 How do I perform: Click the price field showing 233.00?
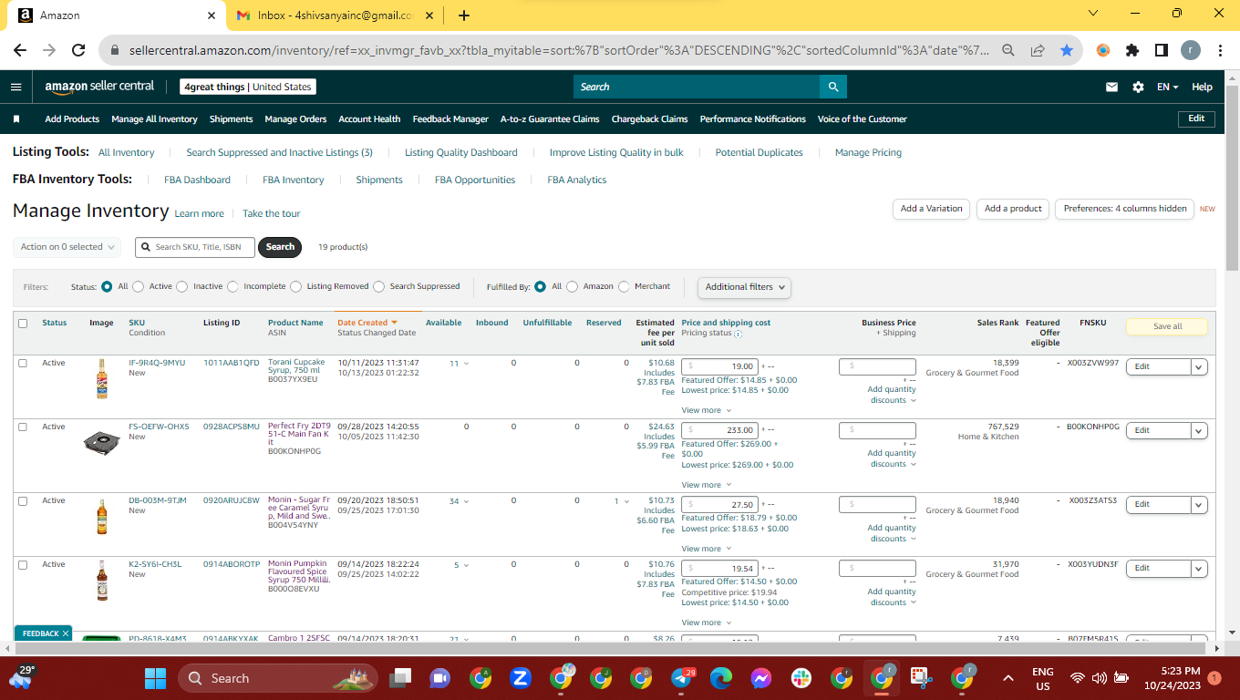click(x=719, y=430)
